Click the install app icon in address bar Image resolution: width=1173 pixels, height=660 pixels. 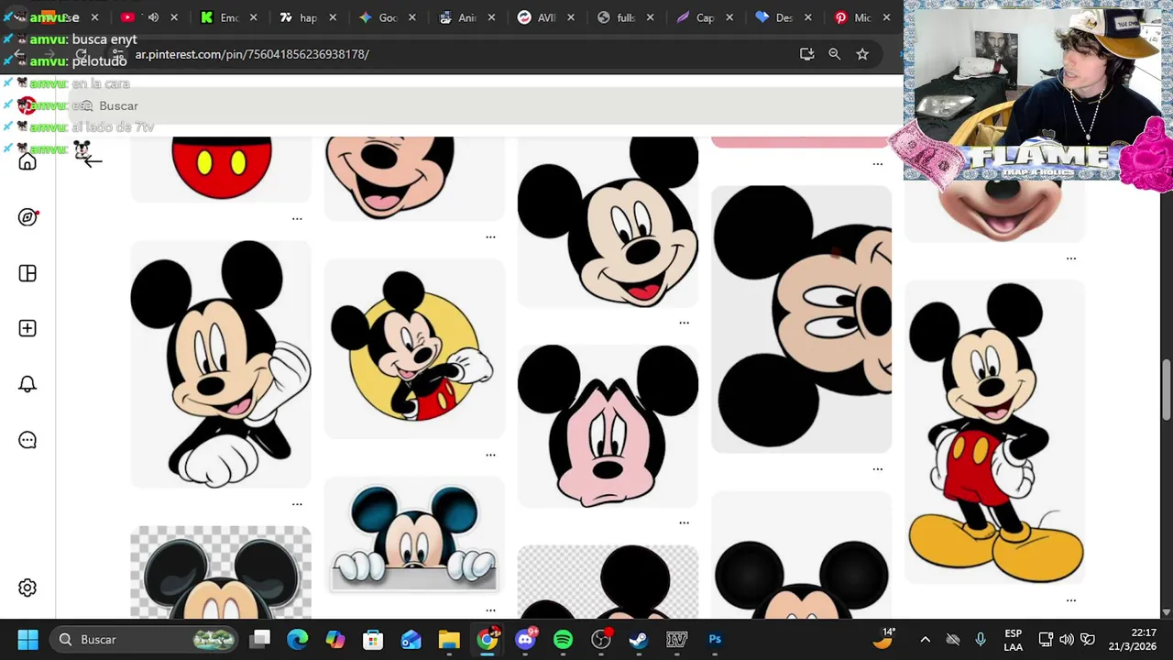[806, 54]
